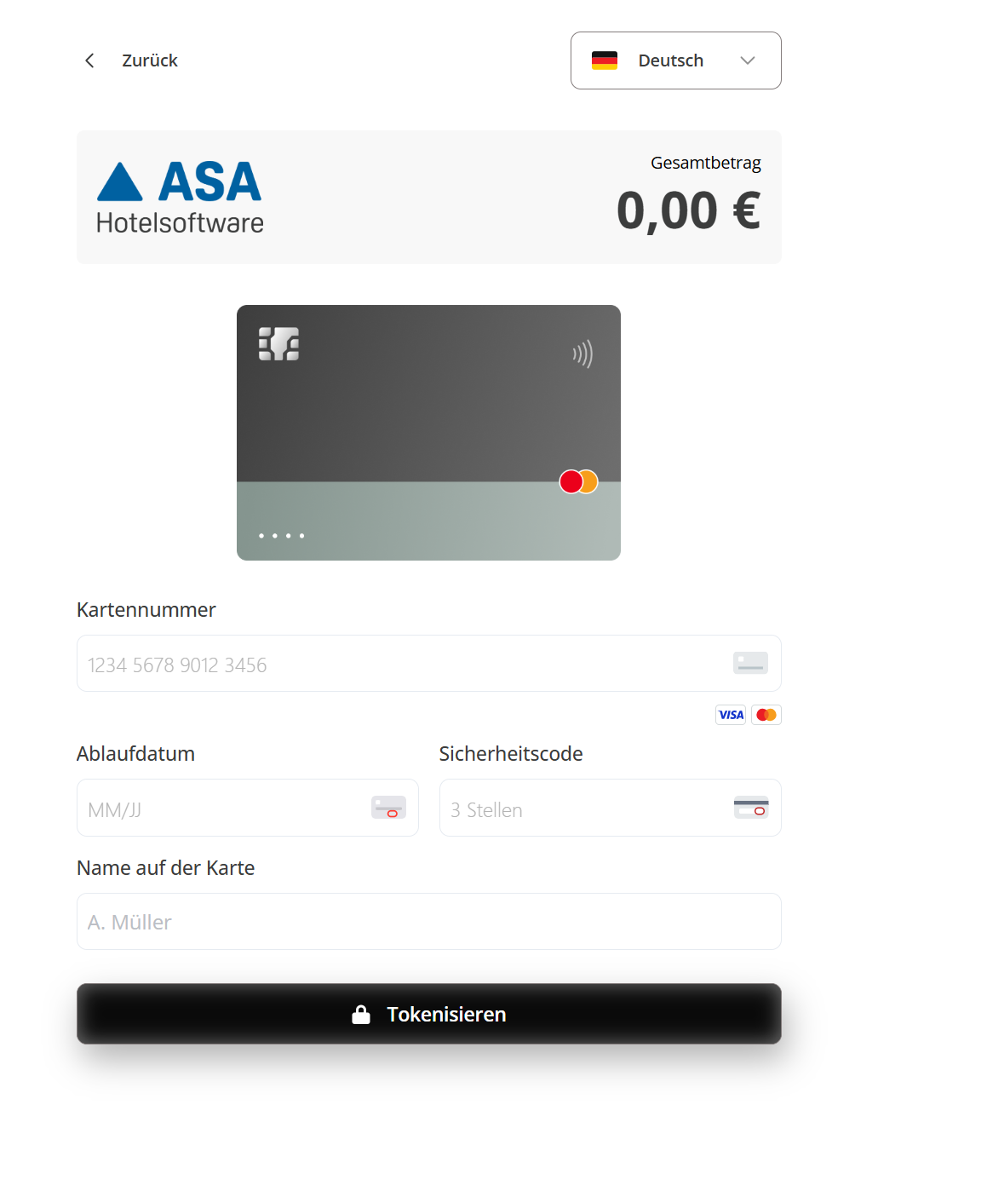The height and width of the screenshot is (1197, 987).
Task: Click the CVC card icon in Sicherheitscode field
Action: (751, 808)
